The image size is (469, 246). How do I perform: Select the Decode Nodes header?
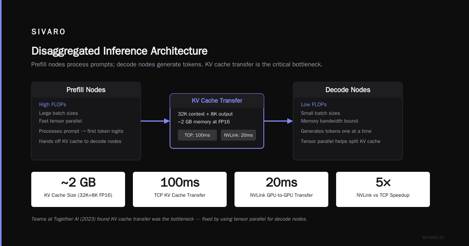point(348,90)
